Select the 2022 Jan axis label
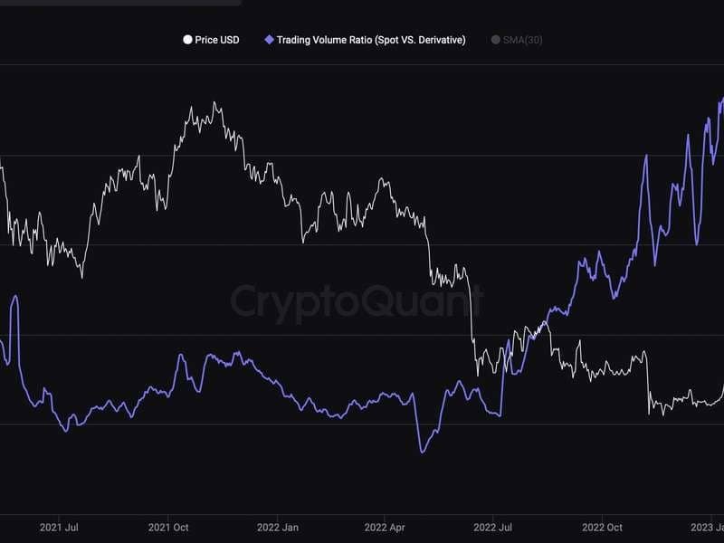The width and height of the screenshot is (724, 543). [x=278, y=528]
